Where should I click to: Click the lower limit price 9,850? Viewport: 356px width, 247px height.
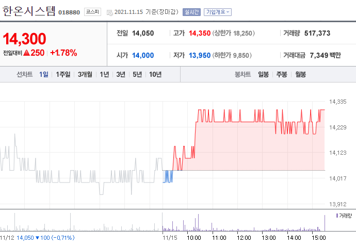(x=241, y=55)
